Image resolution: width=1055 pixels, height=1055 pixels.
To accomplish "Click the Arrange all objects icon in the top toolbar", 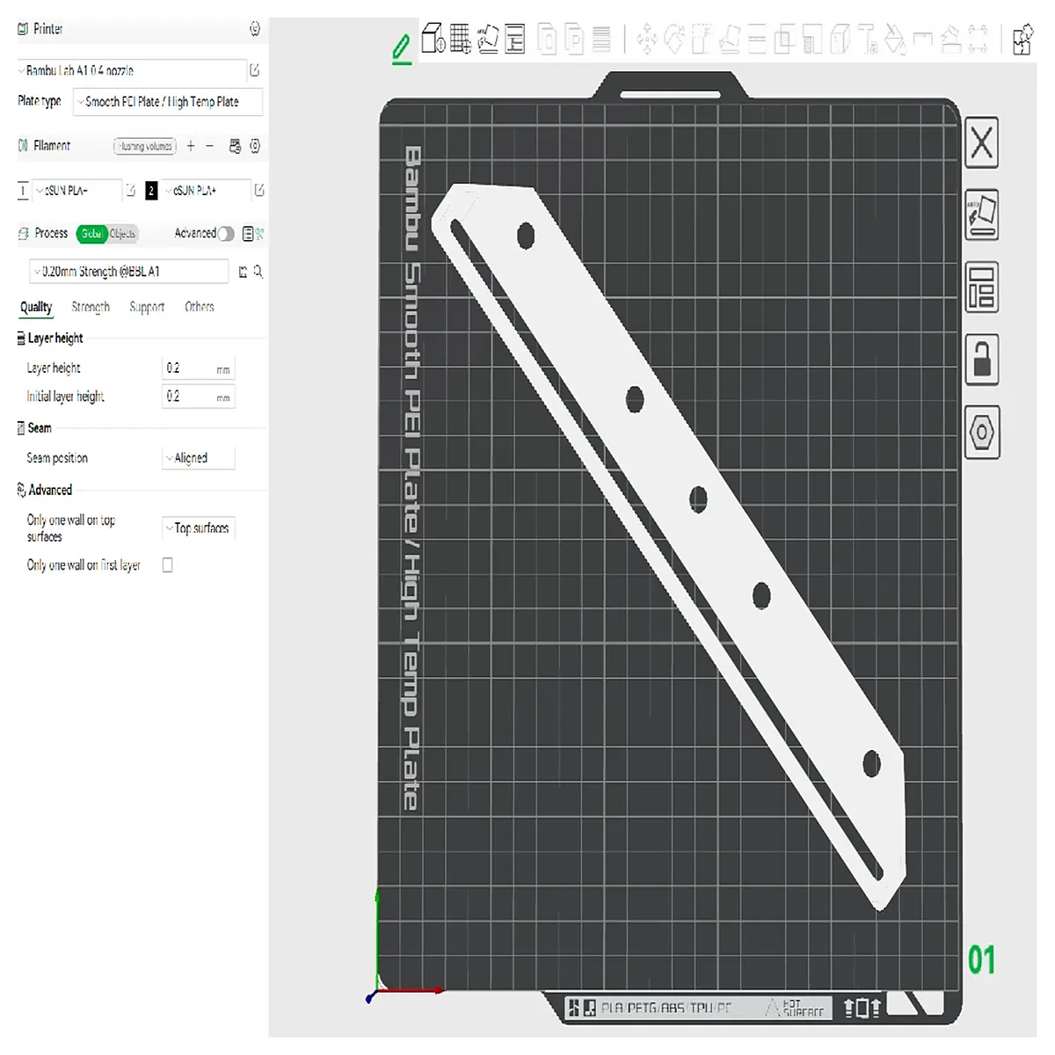I will [515, 40].
